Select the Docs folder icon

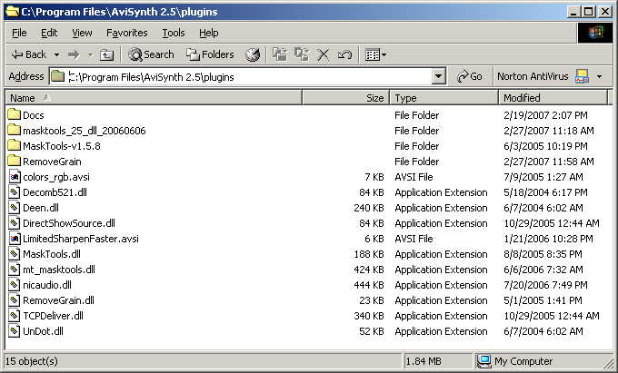coord(15,114)
